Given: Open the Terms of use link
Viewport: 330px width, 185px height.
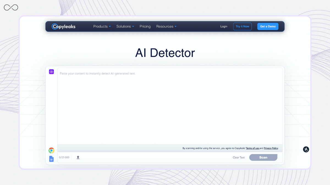Looking at the screenshot, I should tap(252, 148).
